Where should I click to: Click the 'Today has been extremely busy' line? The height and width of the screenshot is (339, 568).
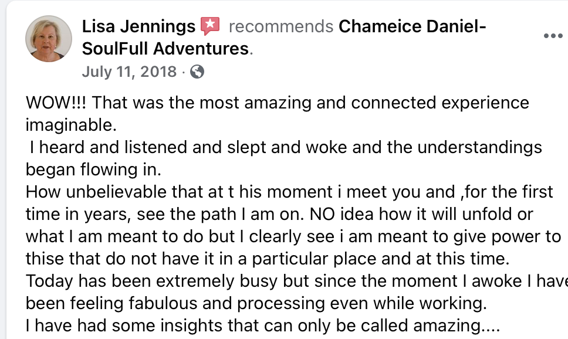[x=297, y=281]
